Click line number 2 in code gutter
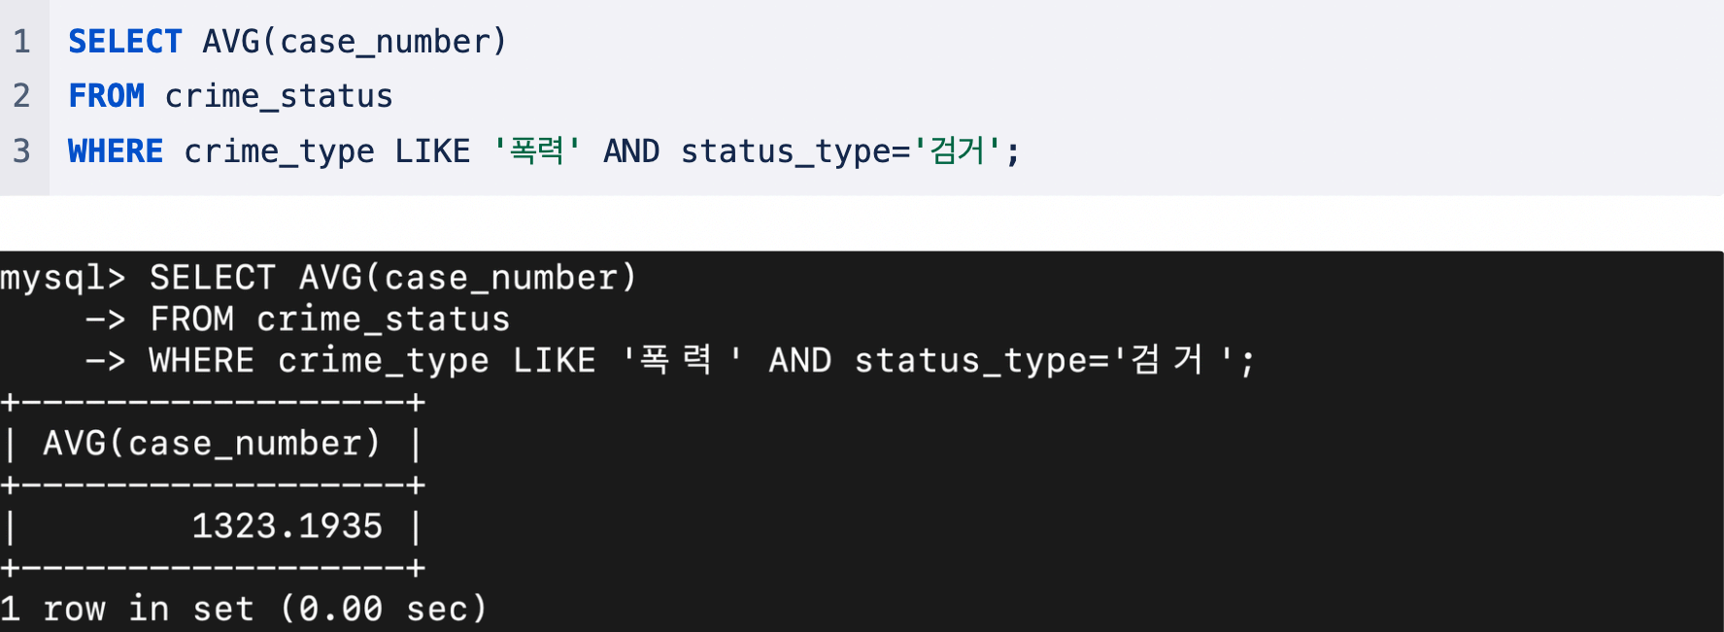 point(22,96)
